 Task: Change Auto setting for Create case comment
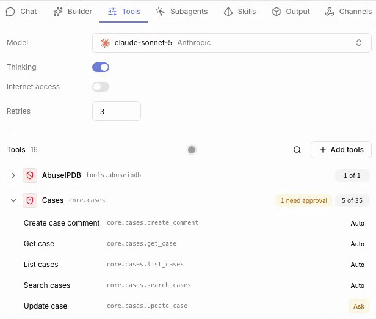[358, 223]
